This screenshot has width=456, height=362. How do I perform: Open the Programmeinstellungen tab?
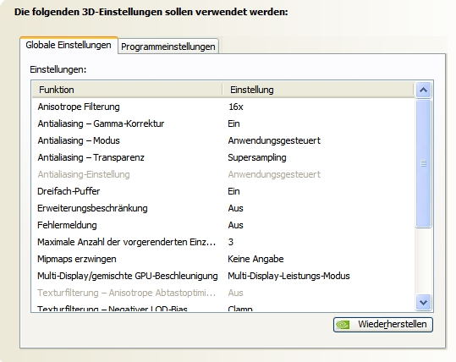coord(168,47)
